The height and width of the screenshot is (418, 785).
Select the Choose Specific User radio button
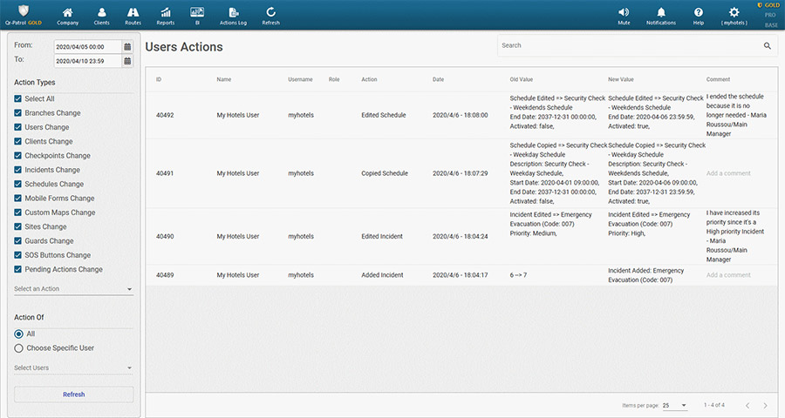(18, 348)
